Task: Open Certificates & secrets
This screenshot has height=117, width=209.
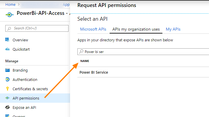Action: (x=30, y=89)
